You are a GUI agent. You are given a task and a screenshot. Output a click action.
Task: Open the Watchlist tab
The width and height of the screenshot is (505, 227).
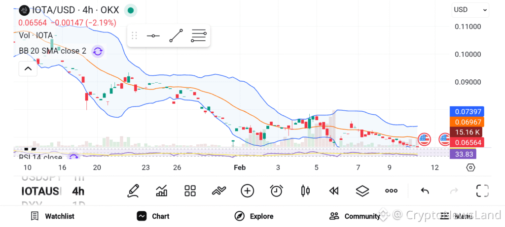point(52,216)
